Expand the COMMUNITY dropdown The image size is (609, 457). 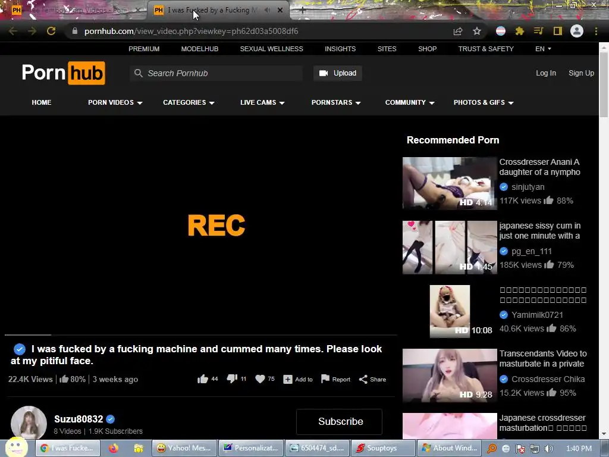[x=410, y=102]
